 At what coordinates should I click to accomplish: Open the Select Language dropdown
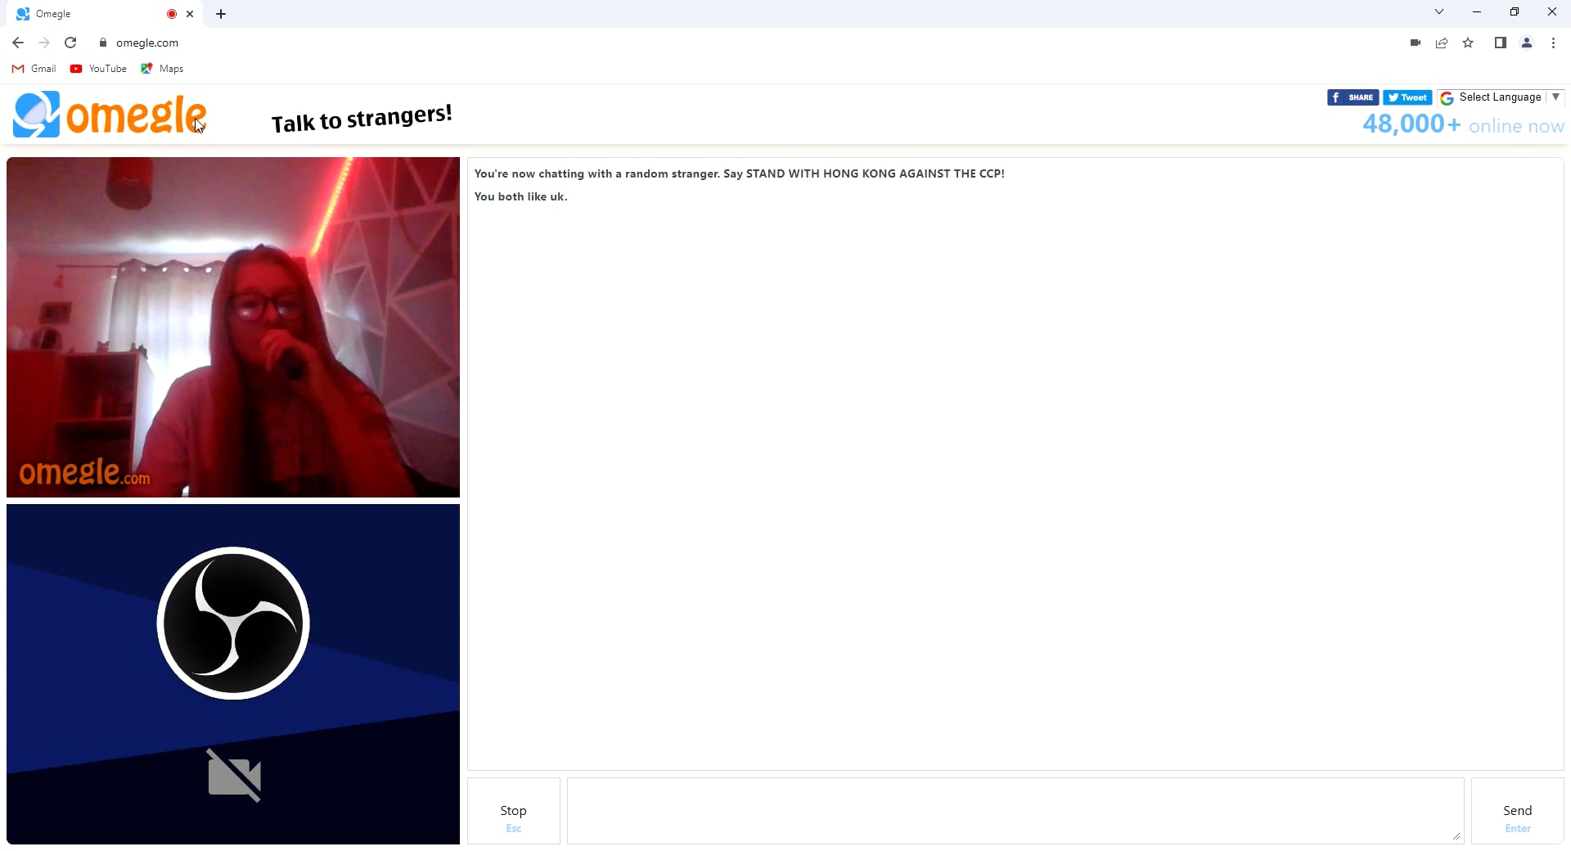pos(1501,97)
